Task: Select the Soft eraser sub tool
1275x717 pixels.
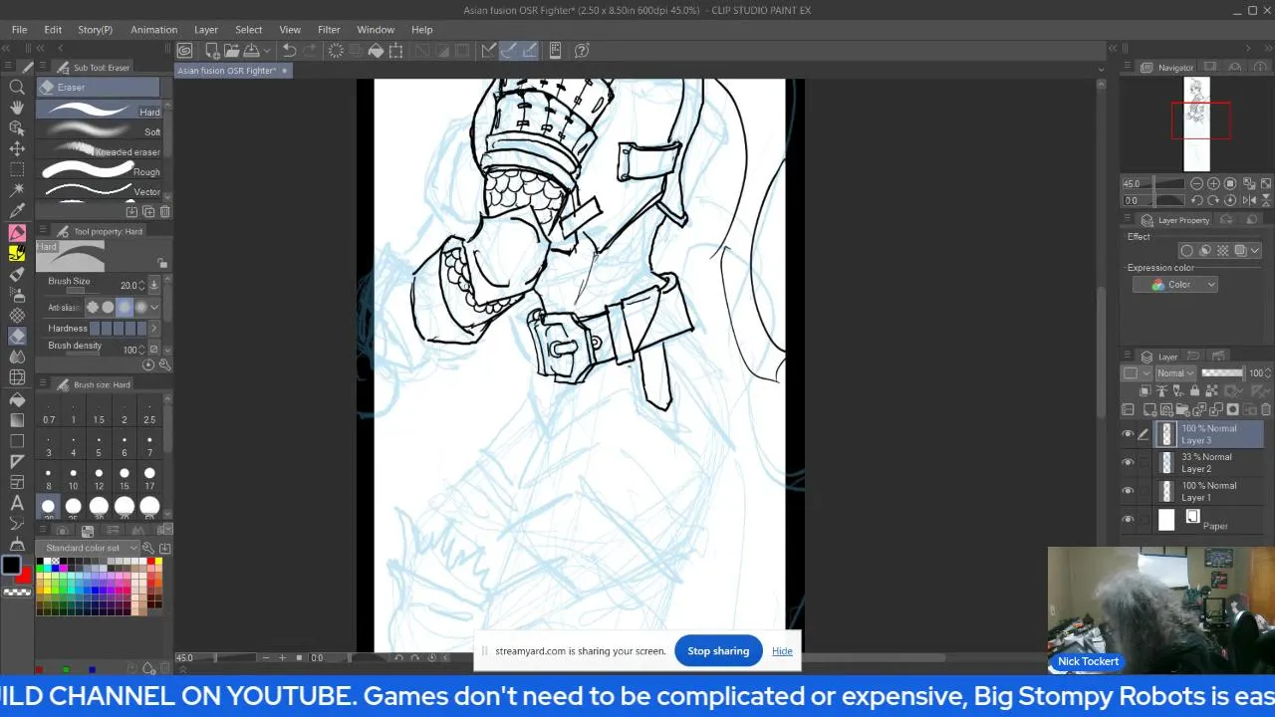Action: click(100, 130)
